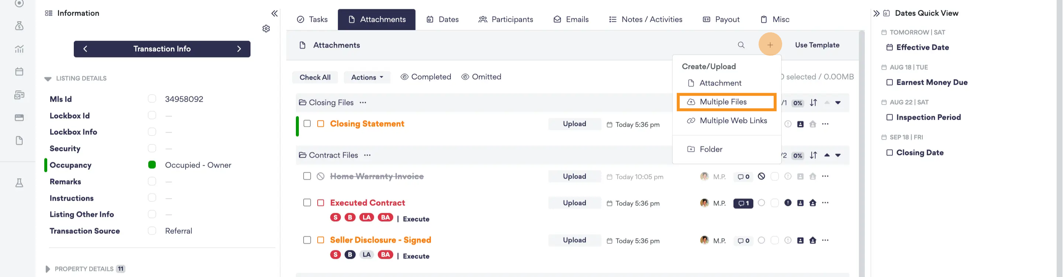Open Executed Contract more options menu
Image resolution: width=1064 pixels, height=277 pixels.
tap(825, 202)
